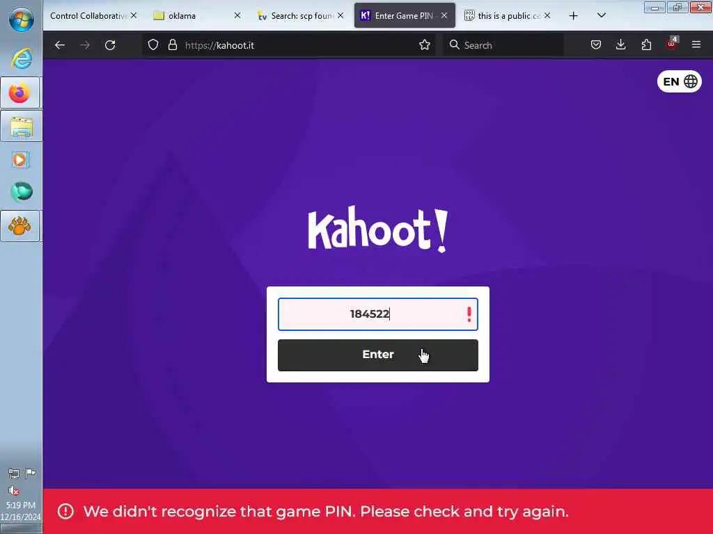This screenshot has width=713, height=534.
Task: Launch Windows Media Player from taskbar
Action: click(x=20, y=160)
